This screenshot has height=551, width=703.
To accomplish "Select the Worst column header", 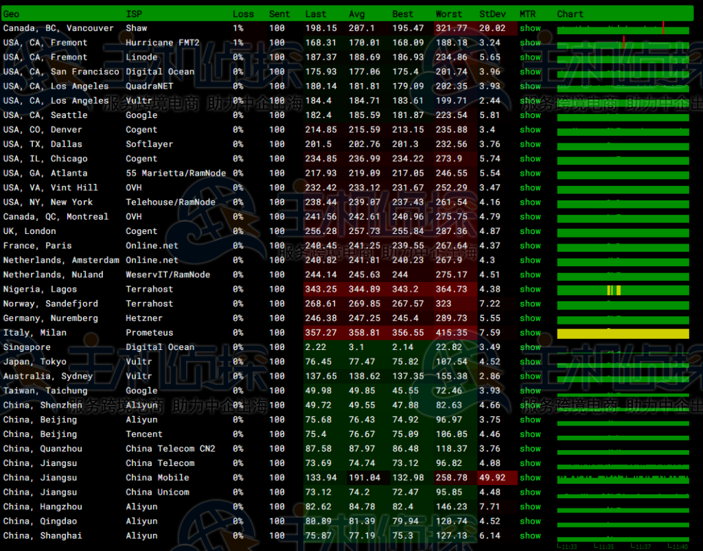I will point(449,14).
